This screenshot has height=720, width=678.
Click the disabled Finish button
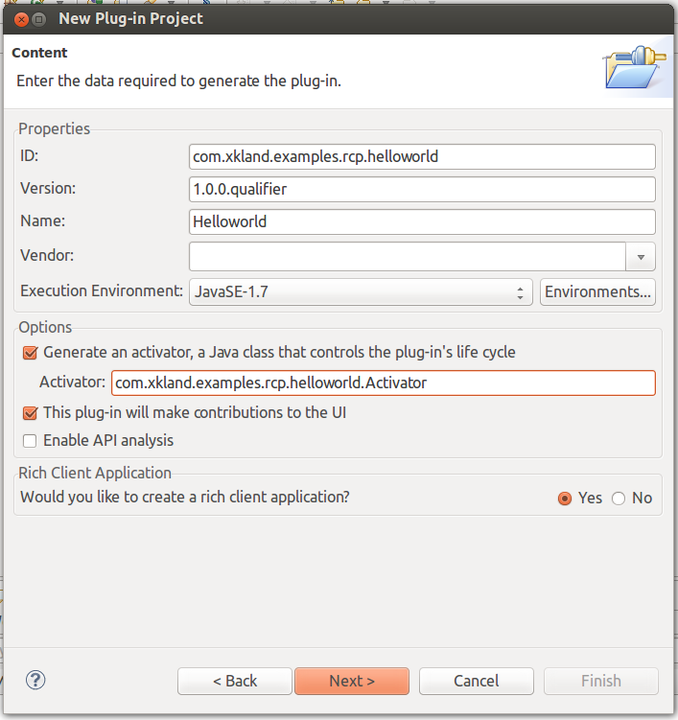pyautogui.click(x=601, y=681)
